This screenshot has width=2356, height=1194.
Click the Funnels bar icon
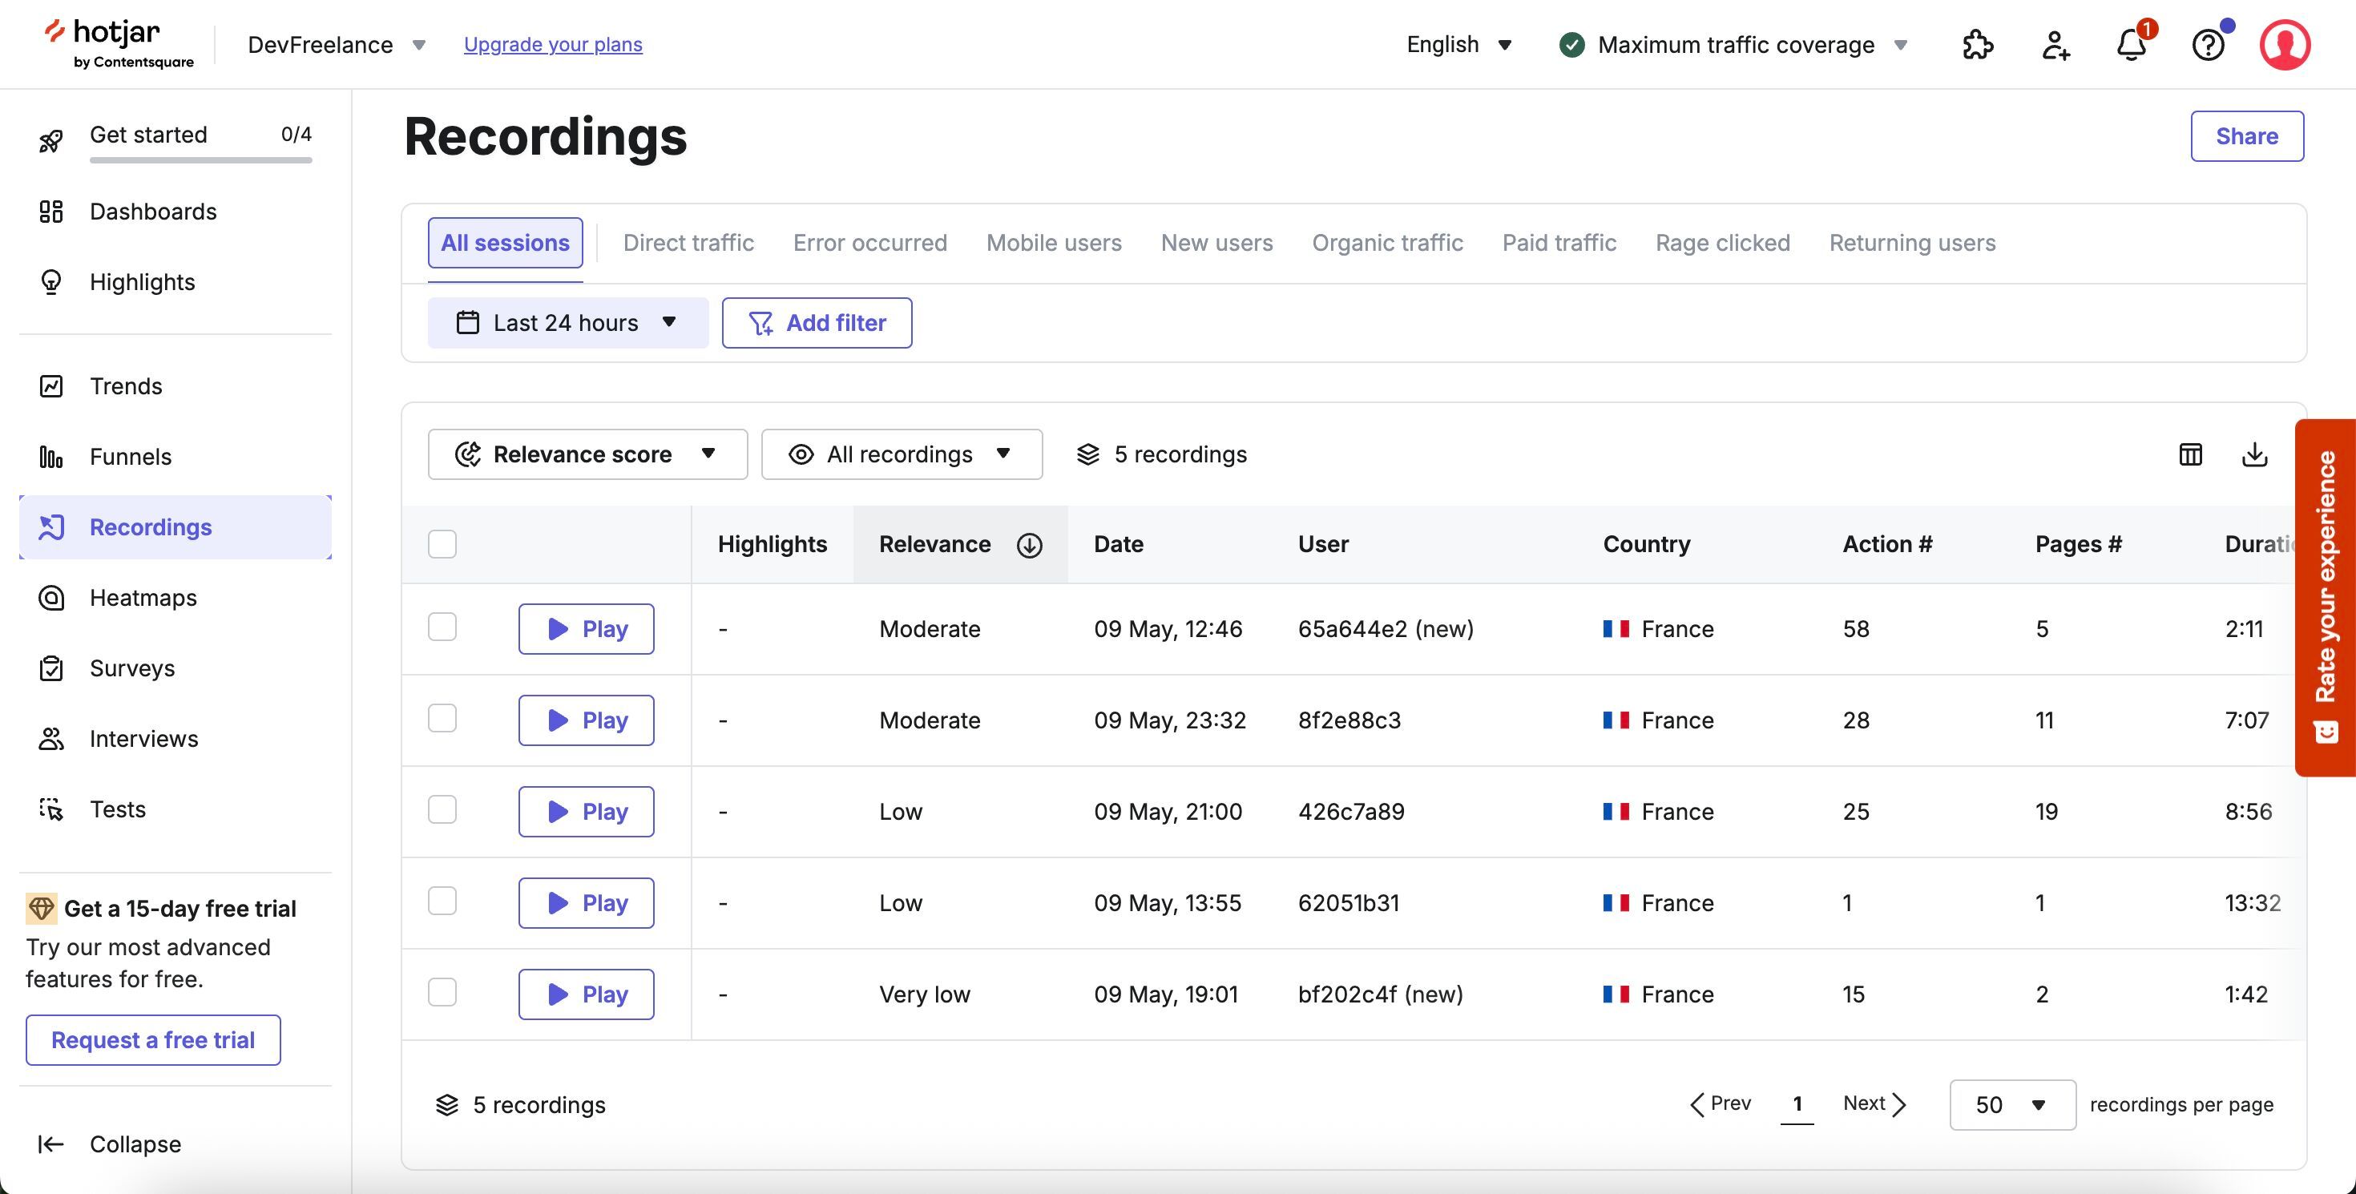tap(51, 457)
